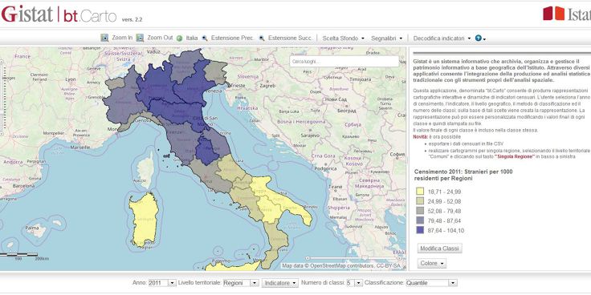Click the yellow Sardegna region on the map
Image resolution: width=591 pixels, height=295 pixels.
143,220
